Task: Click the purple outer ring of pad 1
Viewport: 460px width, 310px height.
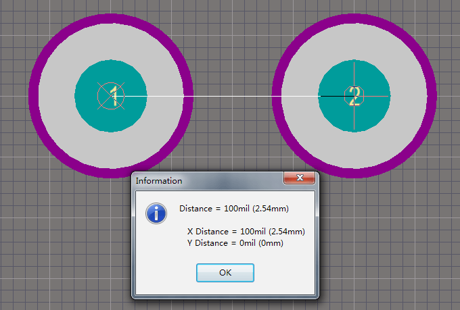Action: click(x=33, y=96)
